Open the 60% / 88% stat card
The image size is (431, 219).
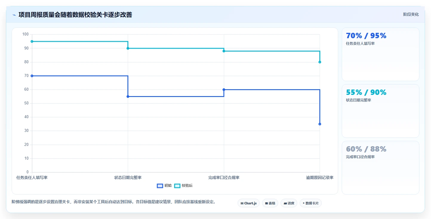[x=380, y=168]
